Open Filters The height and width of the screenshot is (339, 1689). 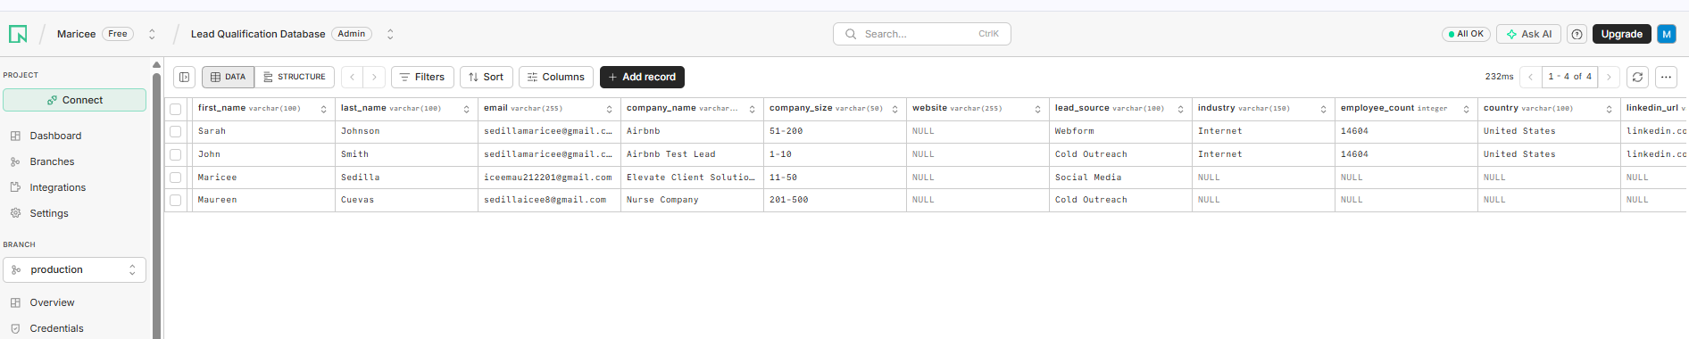coord(423,77)
